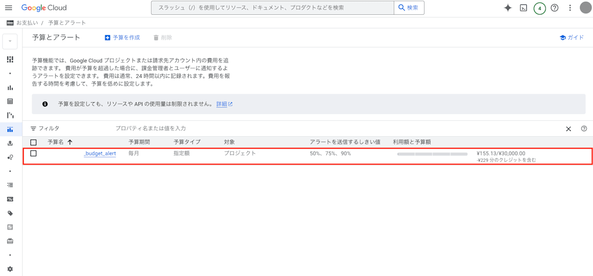Focus the top resource search field
Viewport: 593px width, 276px height.
coord(272,8)
